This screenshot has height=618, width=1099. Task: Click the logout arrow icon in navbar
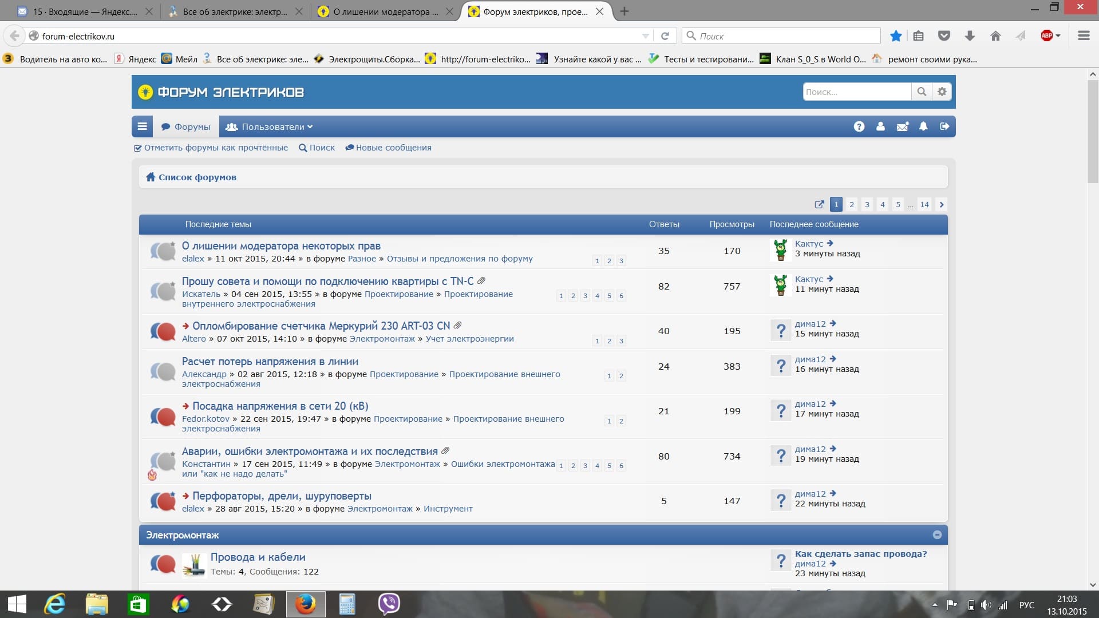coord(944,126)
